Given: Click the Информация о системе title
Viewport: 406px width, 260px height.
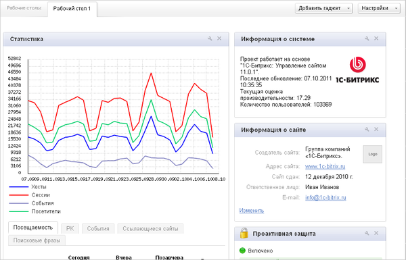Looking at the screenshot, I should (x=278, y=39).
